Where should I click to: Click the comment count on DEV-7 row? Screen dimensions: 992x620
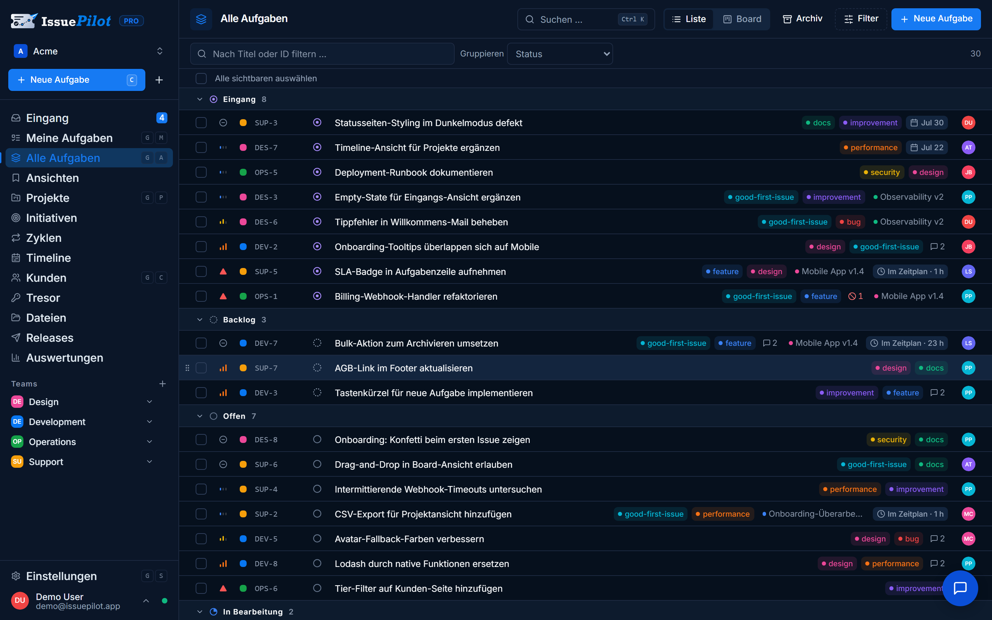tap(770, 343)
